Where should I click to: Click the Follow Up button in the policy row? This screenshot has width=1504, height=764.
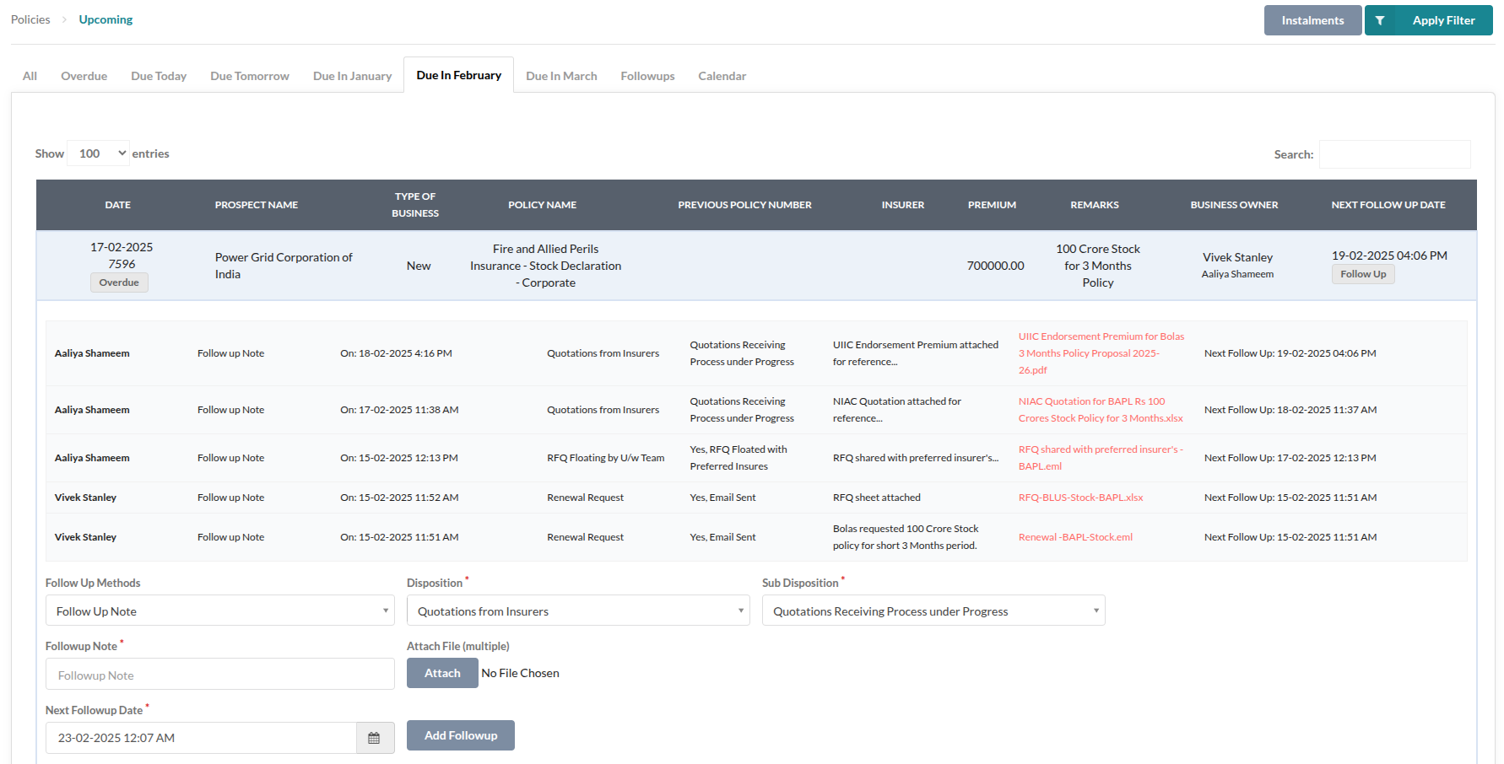pyautogui.click(x=1362, y=274)
